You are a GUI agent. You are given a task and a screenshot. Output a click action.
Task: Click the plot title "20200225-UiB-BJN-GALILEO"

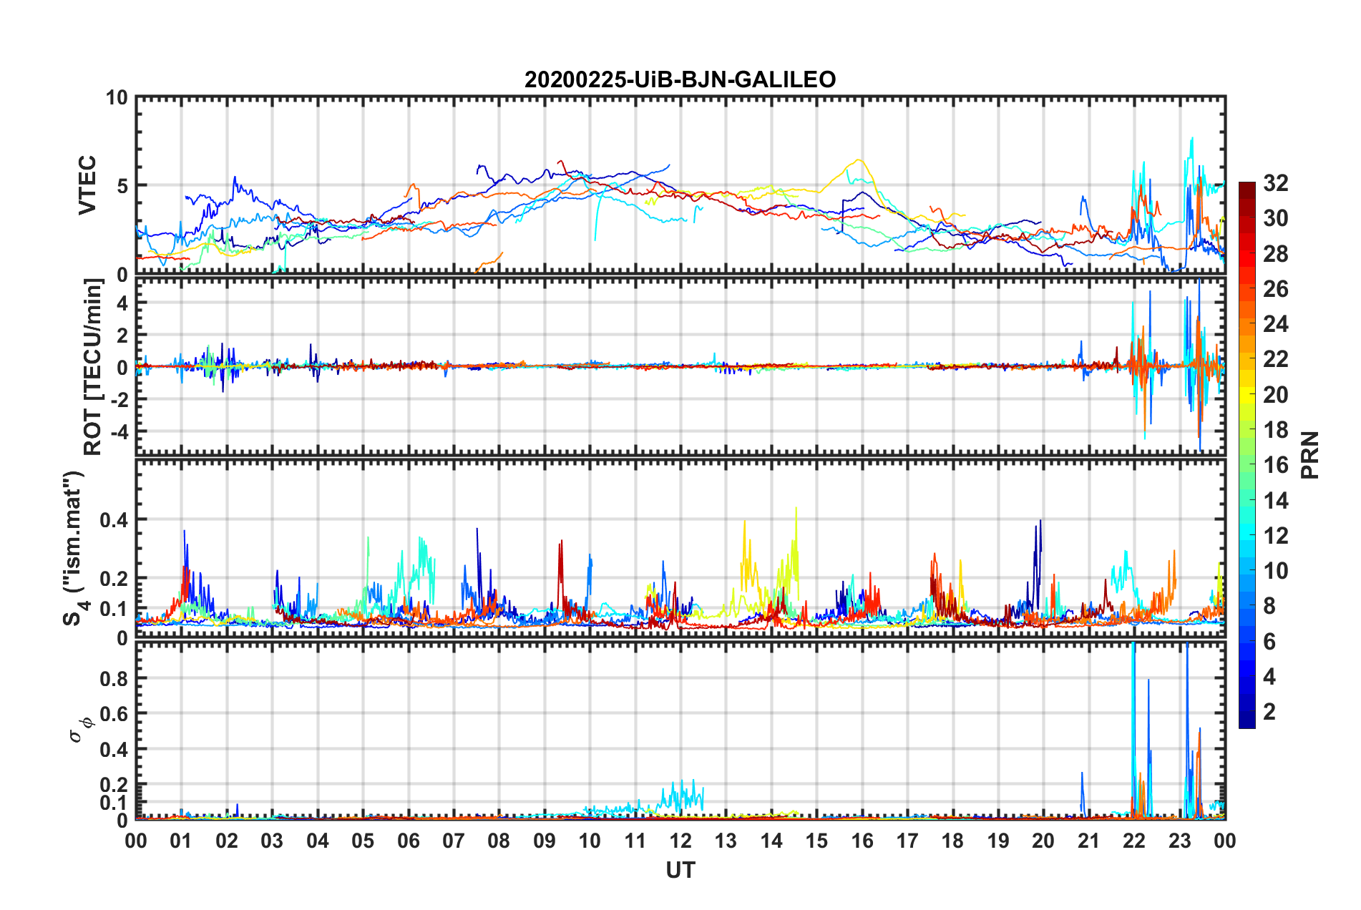[x=680, y=79]
